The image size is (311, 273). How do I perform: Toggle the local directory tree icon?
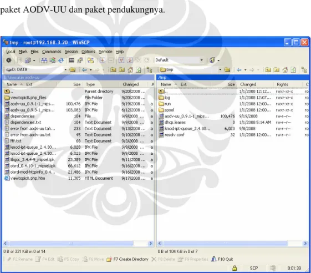[x=149, y=70]
